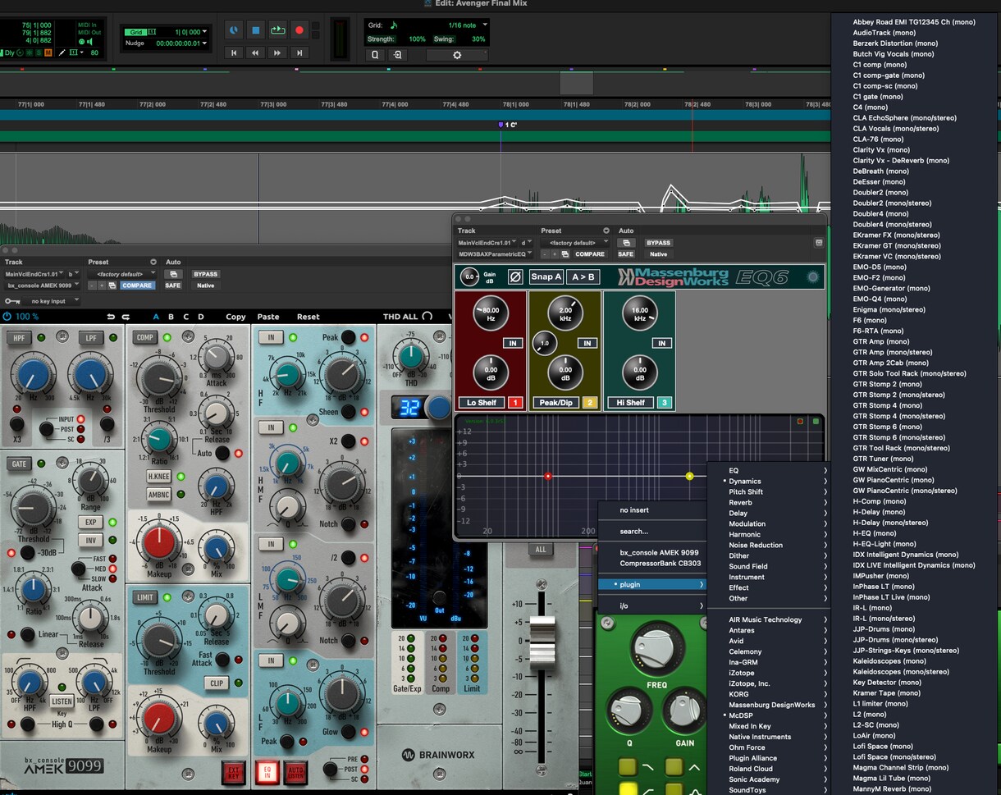Click the phase invert icon in EQ6
The width and height of the screenshot is (1001, 795).
[515, 276]
